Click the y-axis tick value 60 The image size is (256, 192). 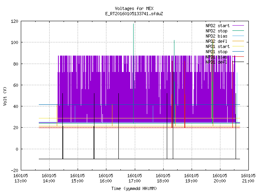point(16,85)
